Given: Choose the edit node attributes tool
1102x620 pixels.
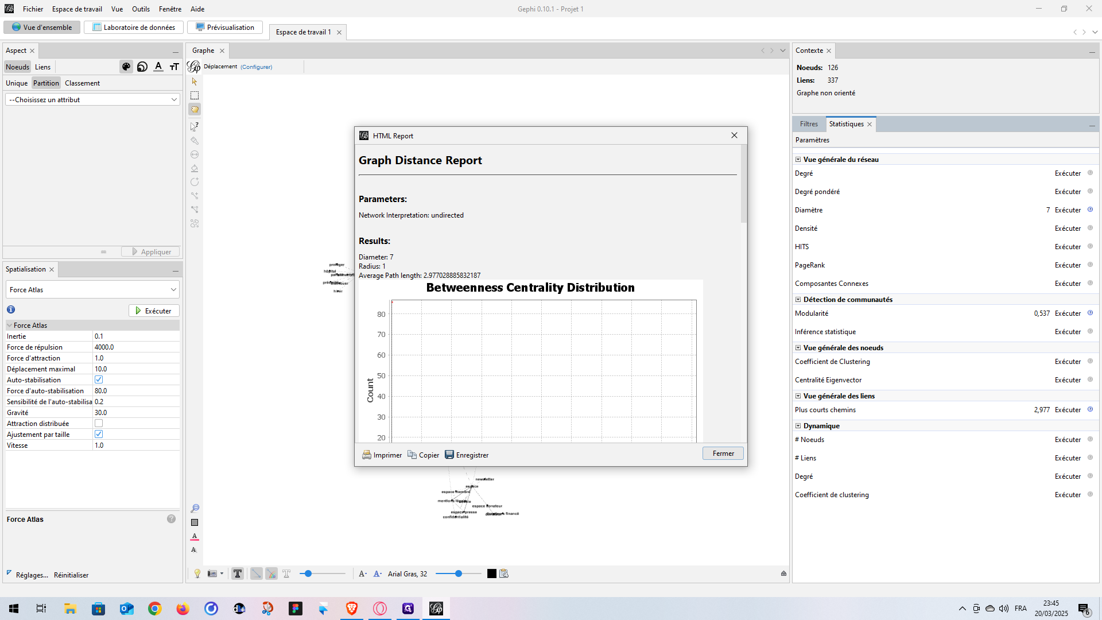Looking at the screenshot, I should [x=195, y=126].
